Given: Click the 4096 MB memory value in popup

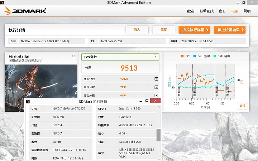Looking at the screenshot, I should [x=58, y=117].
